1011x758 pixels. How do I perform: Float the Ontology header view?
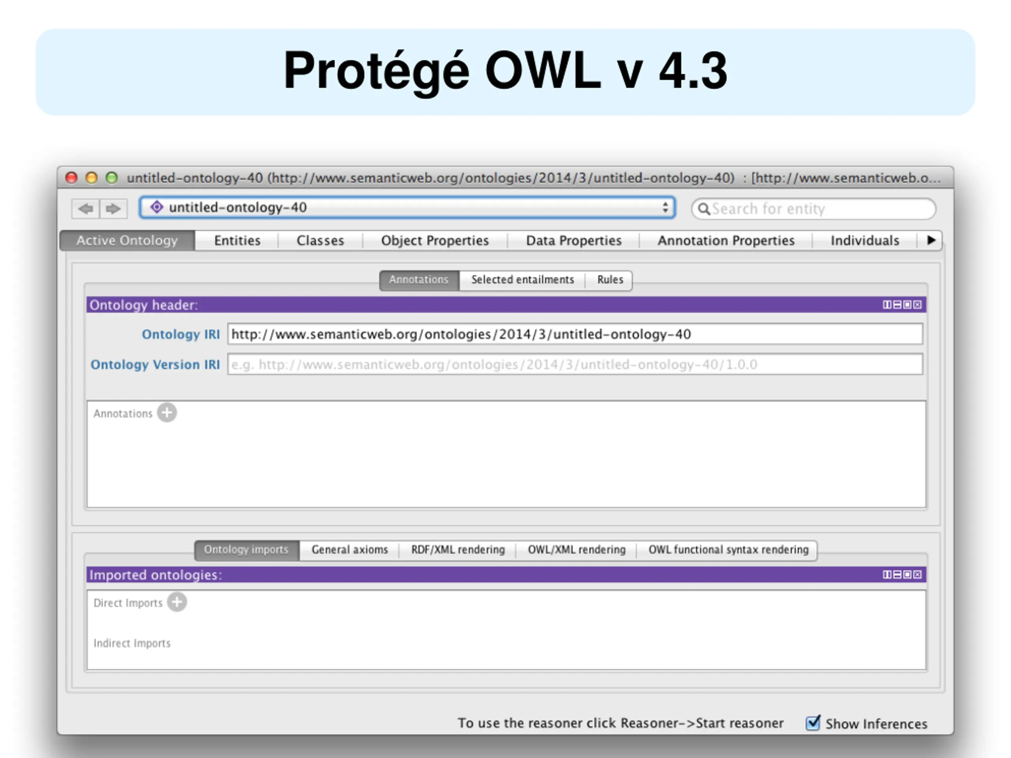point(907,305)
